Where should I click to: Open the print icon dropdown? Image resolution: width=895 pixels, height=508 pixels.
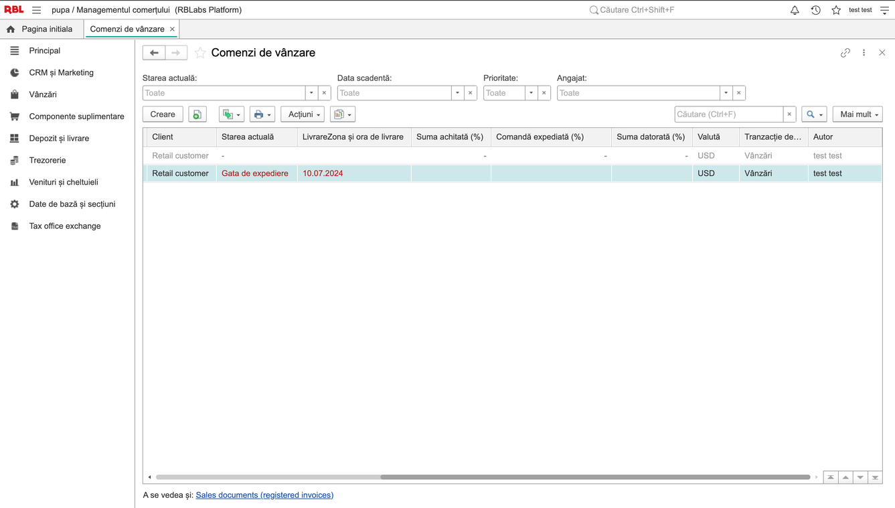262,114
